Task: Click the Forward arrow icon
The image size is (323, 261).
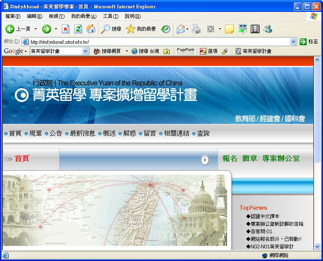Action: pos(47,29)
